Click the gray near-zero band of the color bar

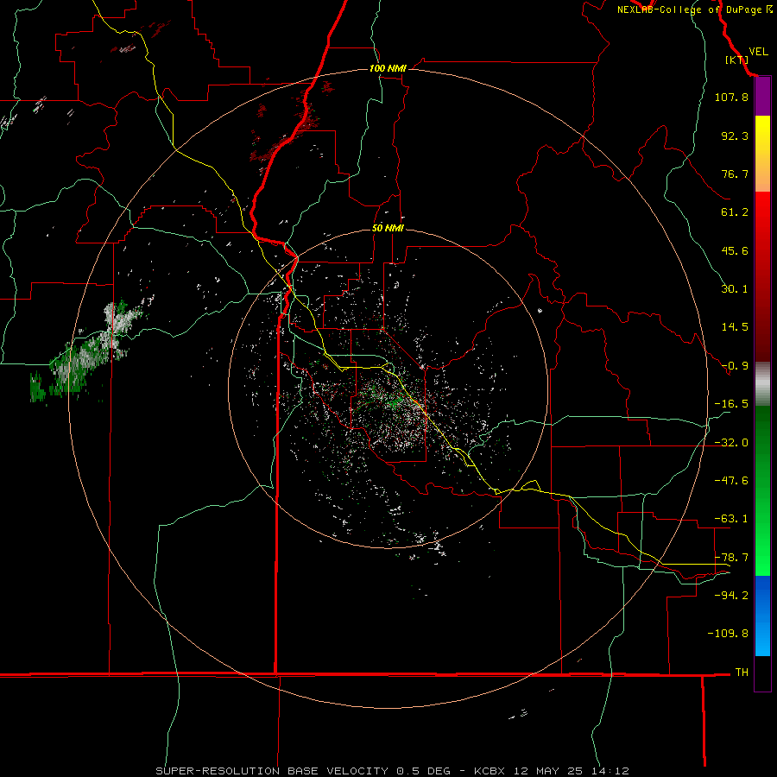pos(762,383)
